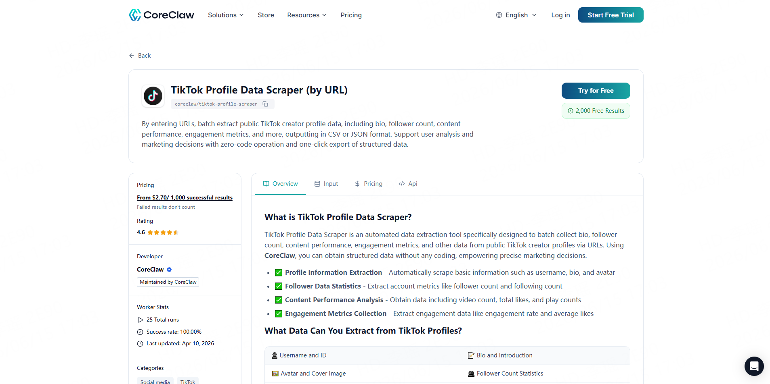The image size is (770, 384).
Task: Click Start Free Trial button
Action: 611,15
